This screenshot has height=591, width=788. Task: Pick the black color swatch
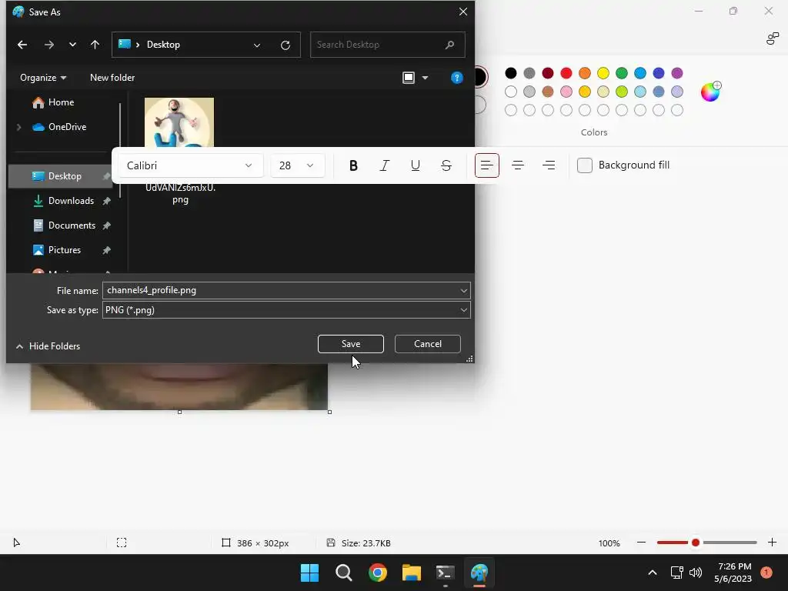[x=511, y=73]
